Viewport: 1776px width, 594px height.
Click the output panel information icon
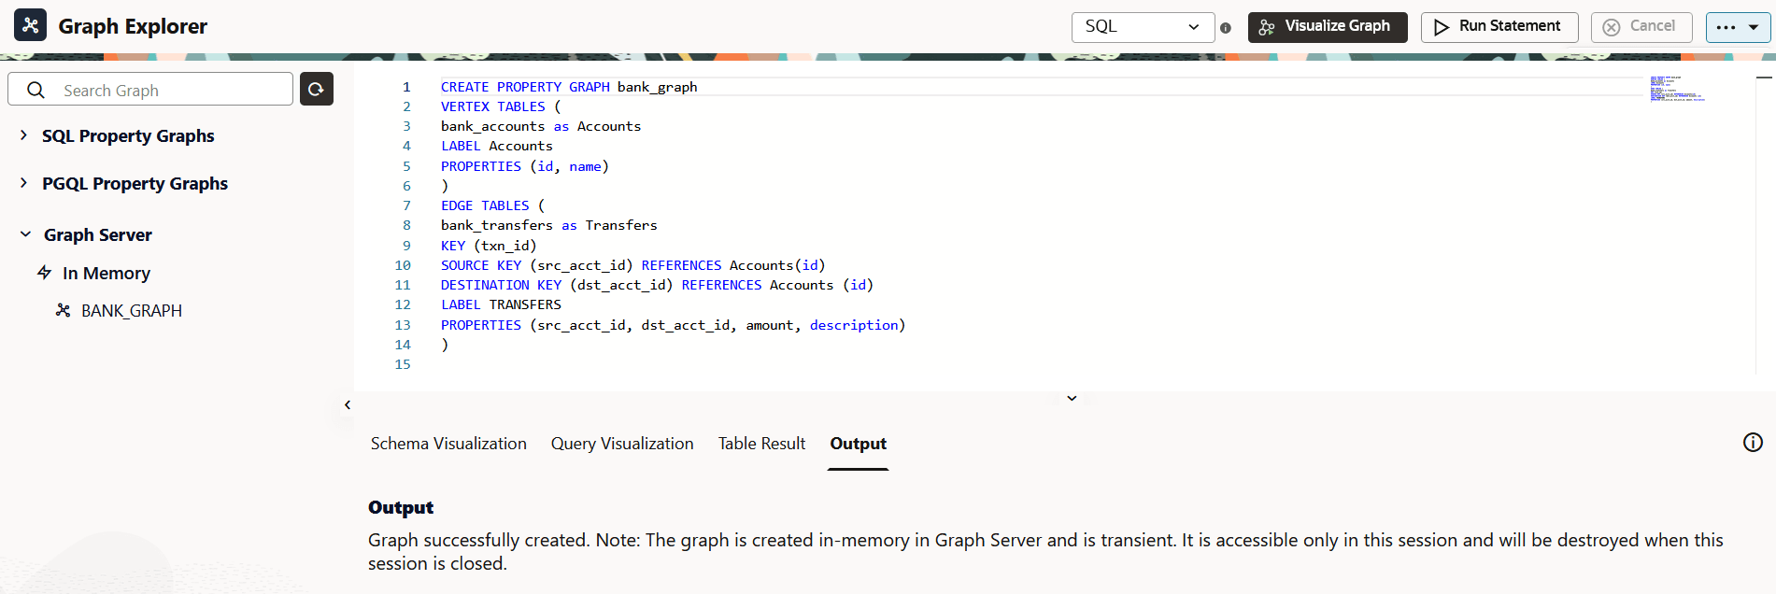click(1753, 443)
